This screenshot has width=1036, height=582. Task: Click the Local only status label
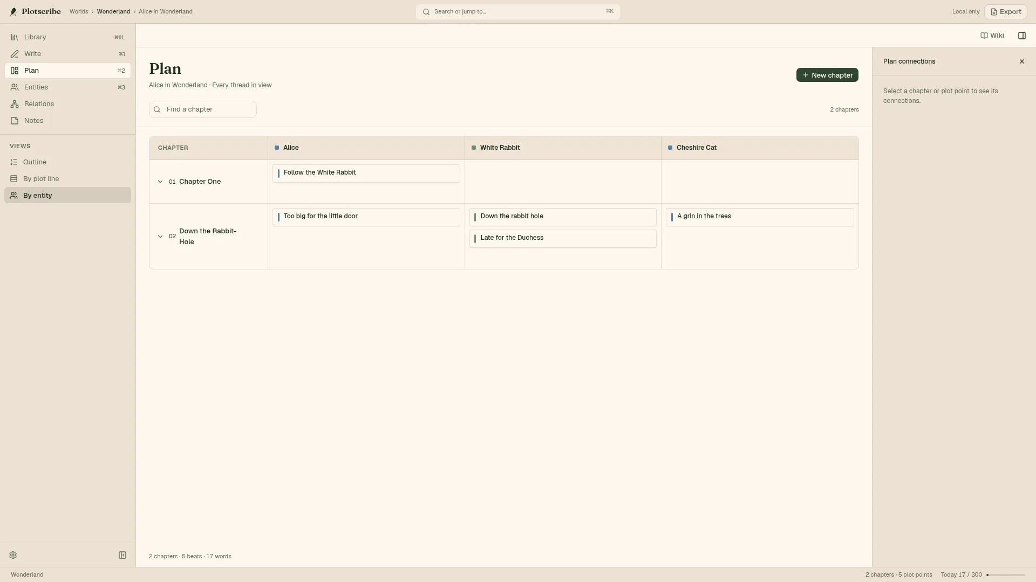[x=966, y=11]
